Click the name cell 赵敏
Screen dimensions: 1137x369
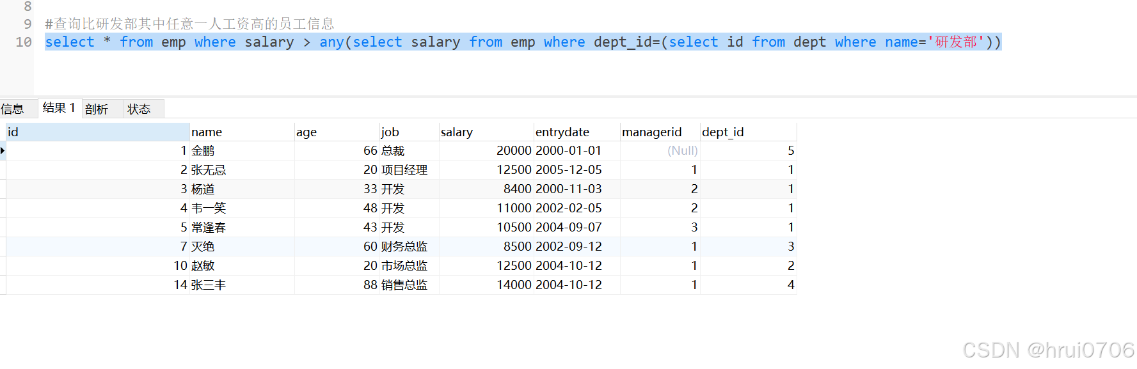(242, 266)
